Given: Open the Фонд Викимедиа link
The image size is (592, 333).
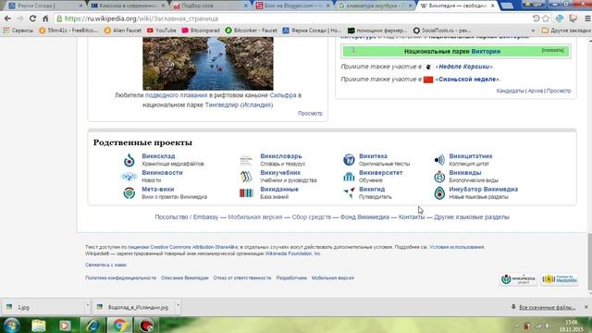Looking at the screenshot, I should (x=364, y=217).
